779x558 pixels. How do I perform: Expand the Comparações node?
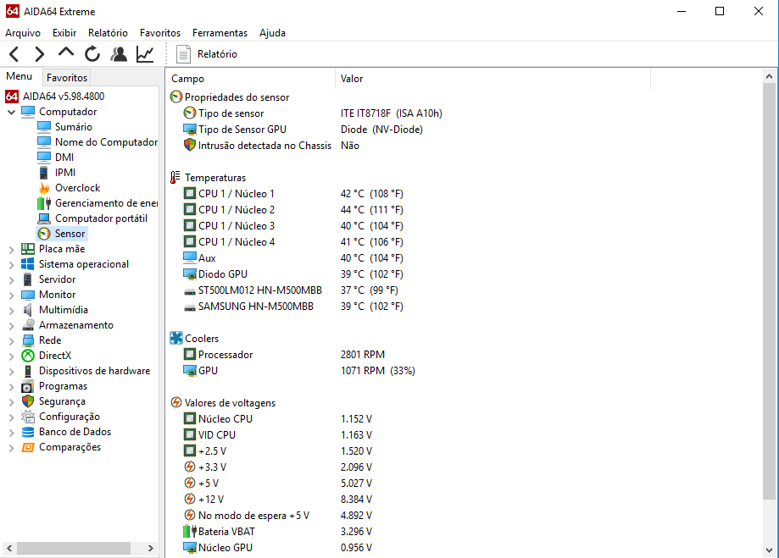11,447
